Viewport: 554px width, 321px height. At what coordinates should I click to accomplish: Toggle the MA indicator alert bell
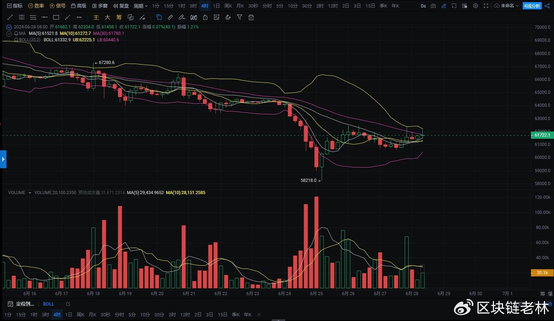(x=16, y=33)
